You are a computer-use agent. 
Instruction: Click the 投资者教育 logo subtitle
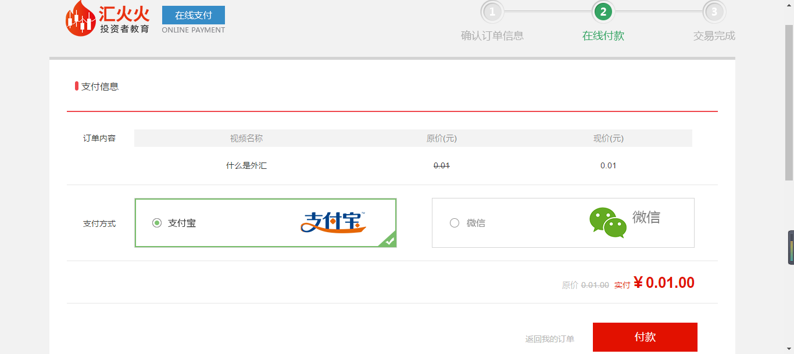tap(124, 29)
